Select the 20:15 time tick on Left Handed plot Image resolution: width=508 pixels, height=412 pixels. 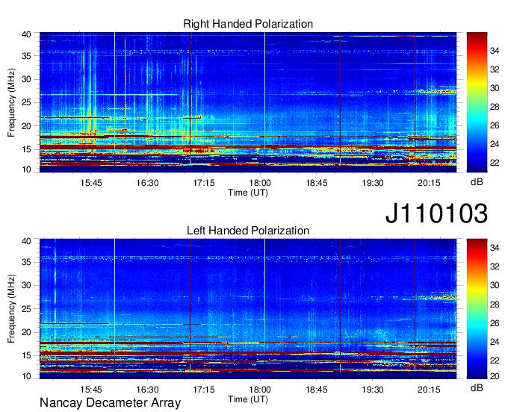(x=429, y=390)
